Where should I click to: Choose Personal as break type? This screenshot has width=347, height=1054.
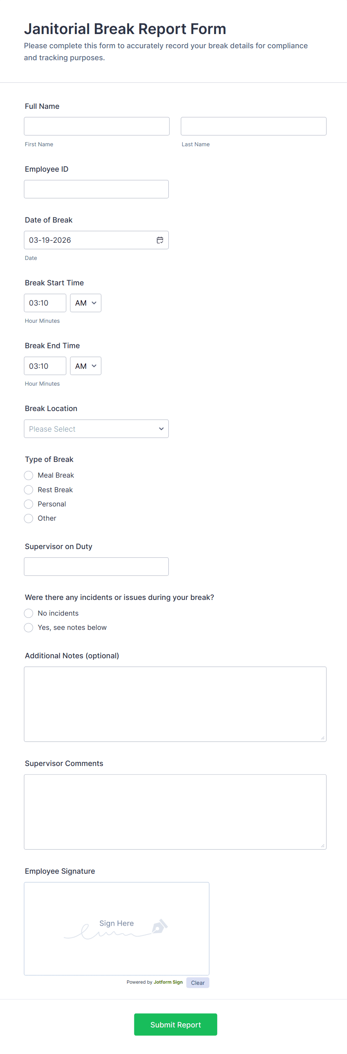pos(28,504)
